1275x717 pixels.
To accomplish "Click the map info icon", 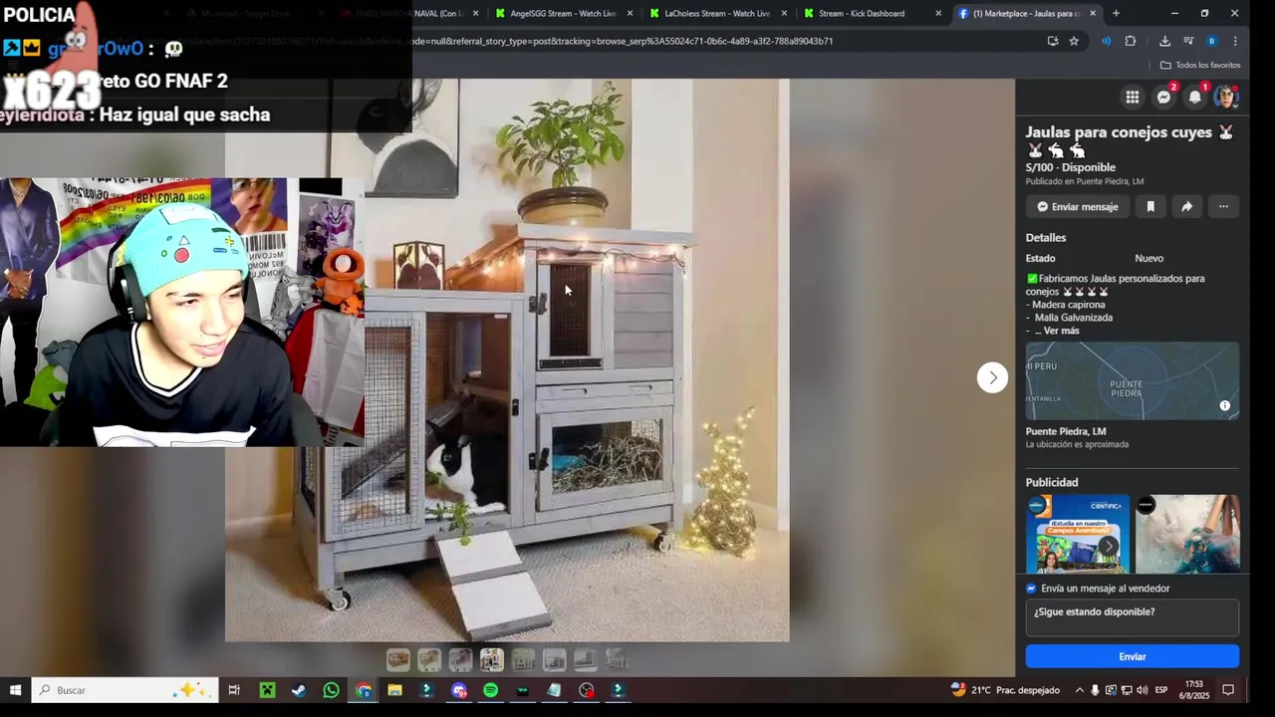I will click(x=1225, y=405).
